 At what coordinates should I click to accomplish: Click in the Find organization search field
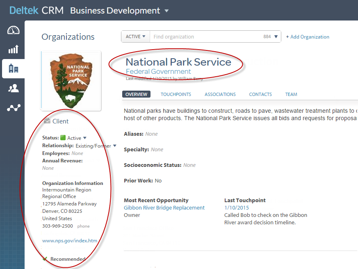(205, 37)
